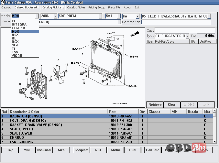Click part number 19011-PH1-621
The image size is (219, 163).
pyautogui.click(x=120, y=121)
